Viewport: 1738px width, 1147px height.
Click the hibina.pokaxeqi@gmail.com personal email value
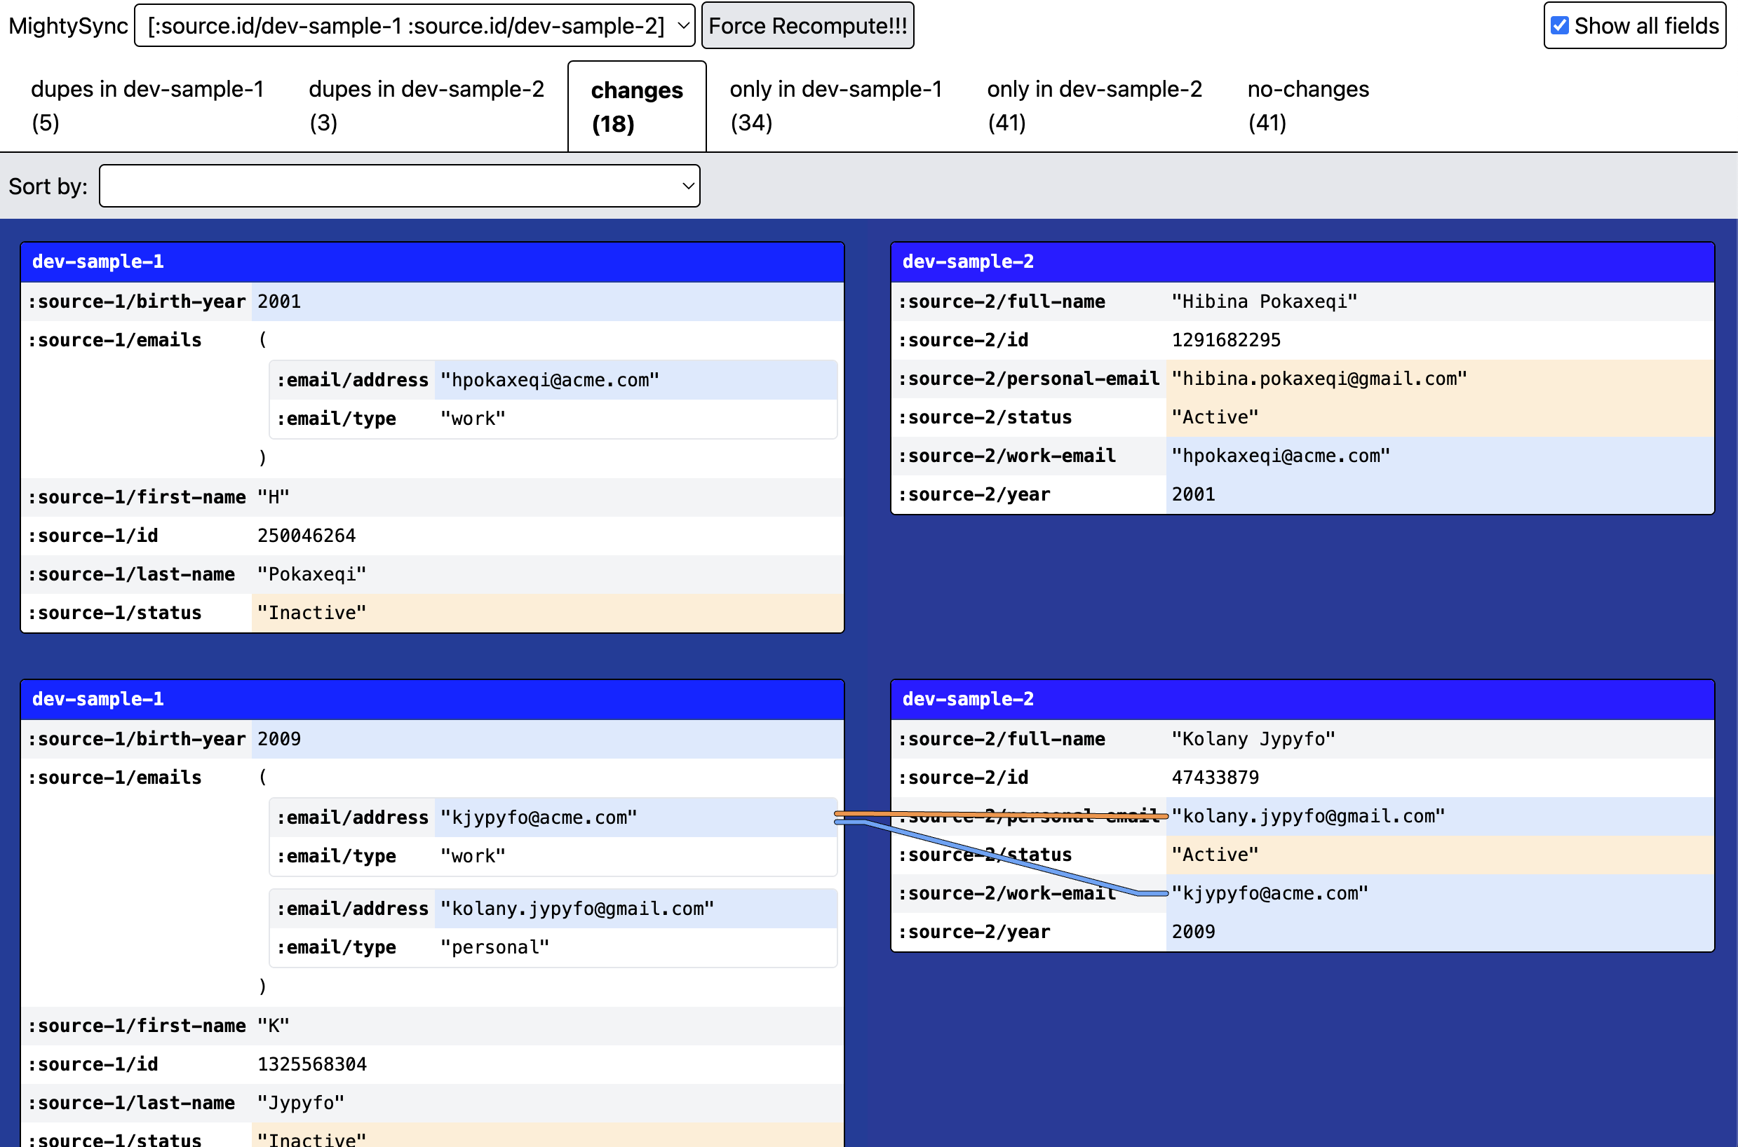click(1319, 379)
